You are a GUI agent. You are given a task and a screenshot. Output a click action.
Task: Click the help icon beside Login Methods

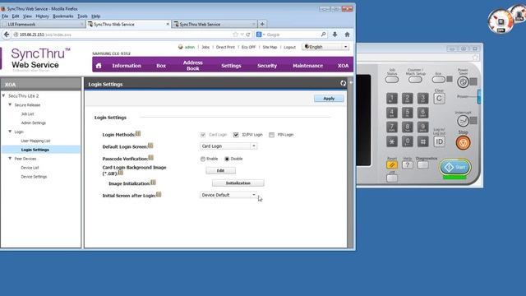[x=138, y=133]
